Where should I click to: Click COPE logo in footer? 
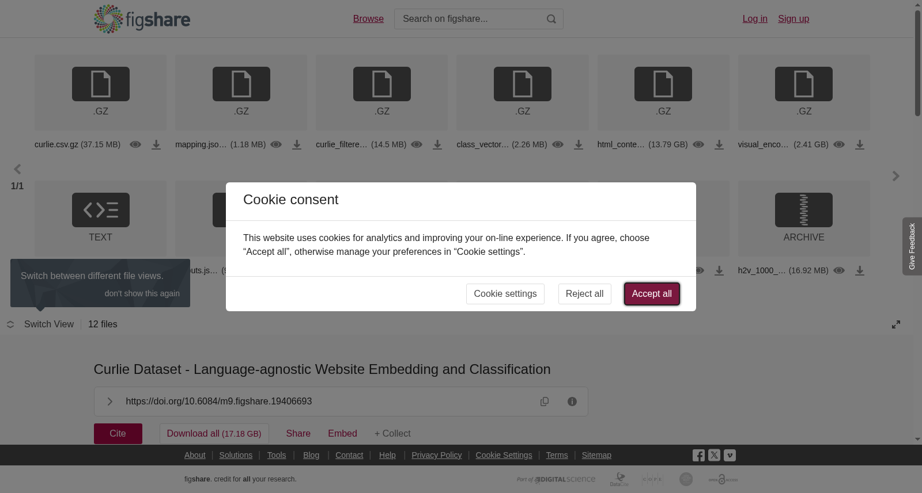[x=653, y=479]
